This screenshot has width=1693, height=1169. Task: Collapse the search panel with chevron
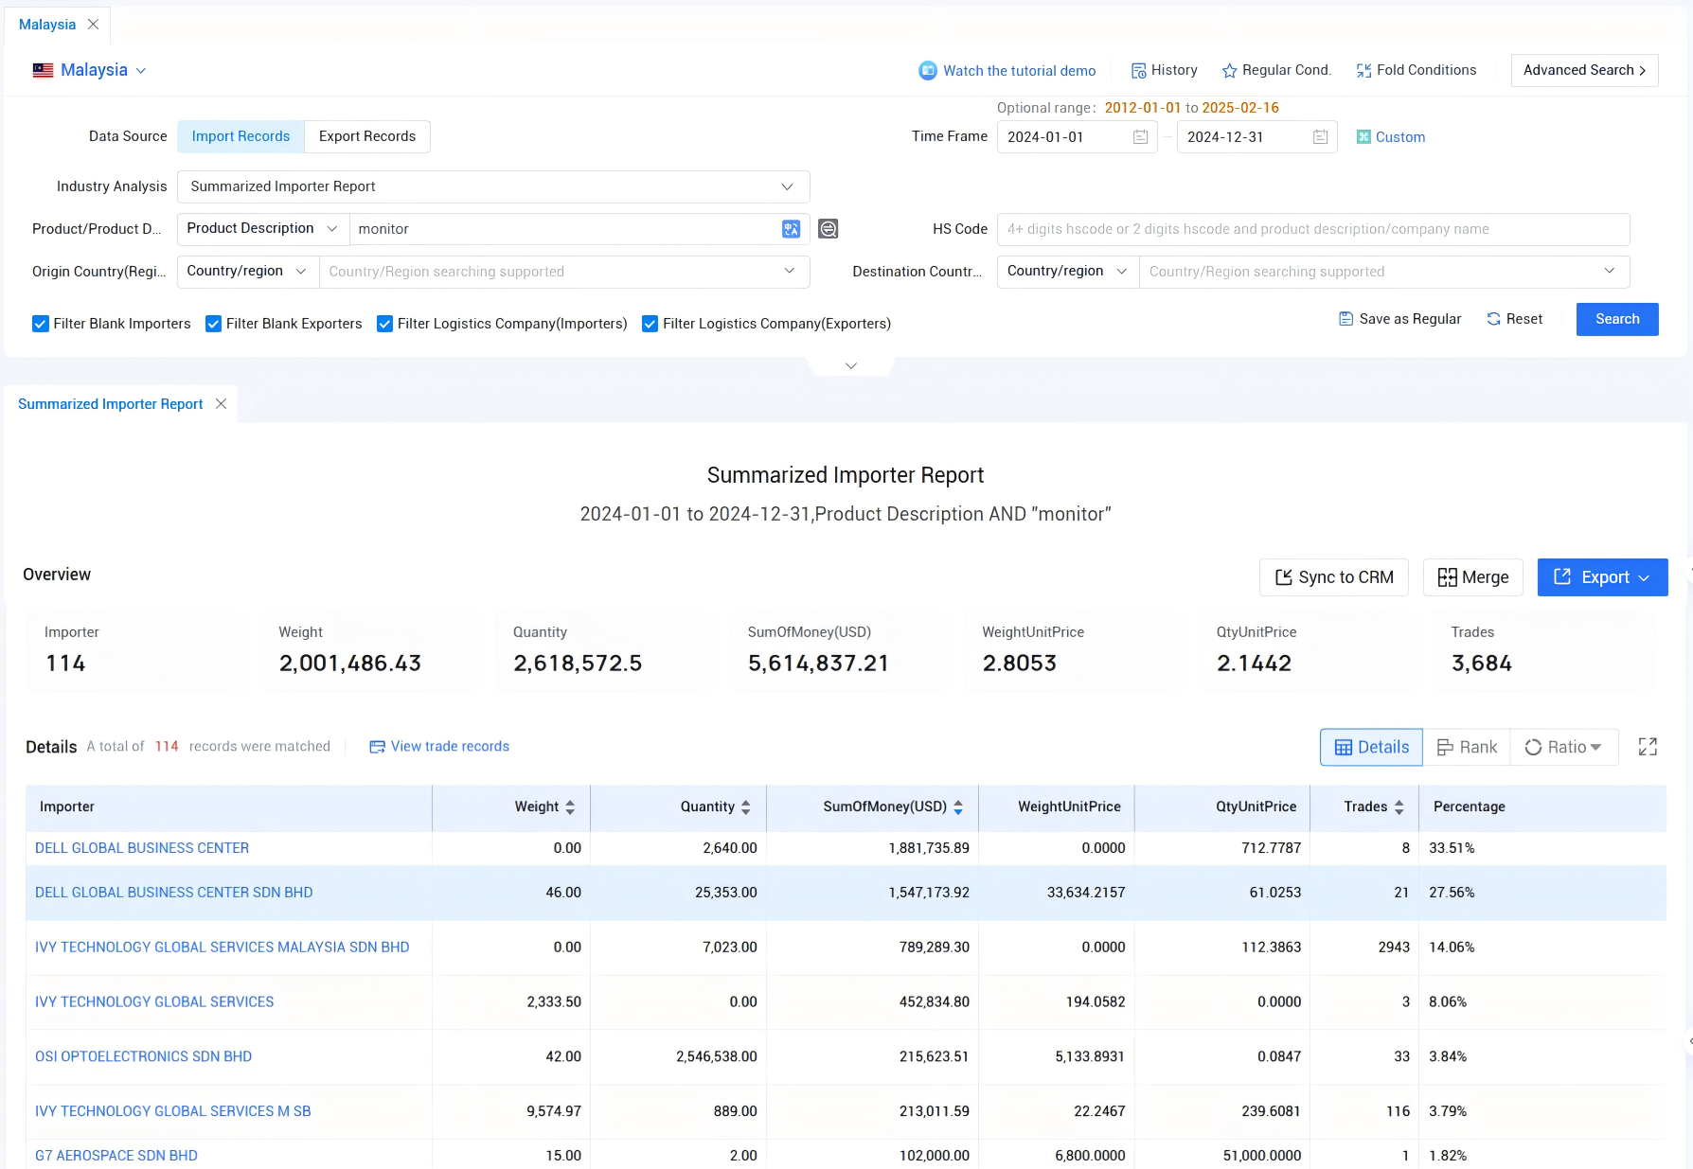click(x=850, y=365)
